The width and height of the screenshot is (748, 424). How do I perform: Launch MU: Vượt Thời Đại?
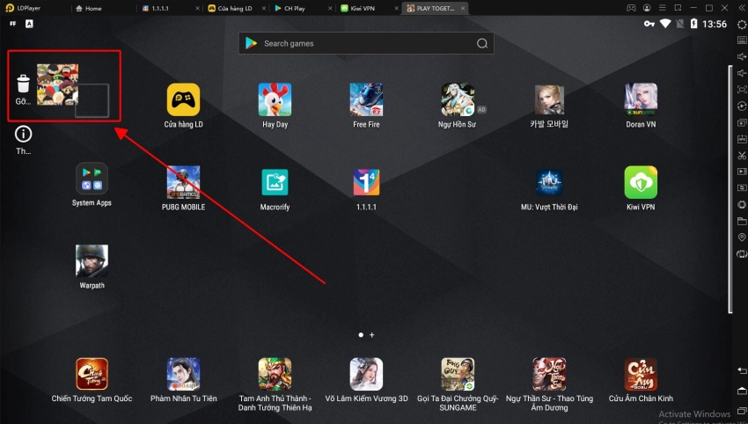(549, 182)
